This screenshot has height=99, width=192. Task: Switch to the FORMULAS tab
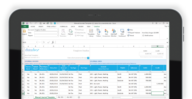click(64, 27)
